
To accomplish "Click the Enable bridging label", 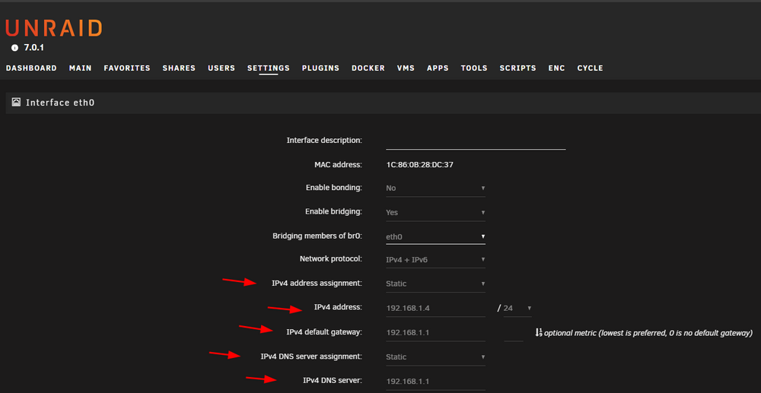I will pyautogui.click(x=333, y=212).
